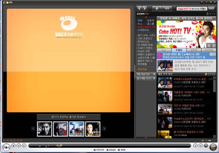This screenshot has width=219, height=153.
Task: Select Coke HOT! TV in the sidebar
Action: point(146,27)
